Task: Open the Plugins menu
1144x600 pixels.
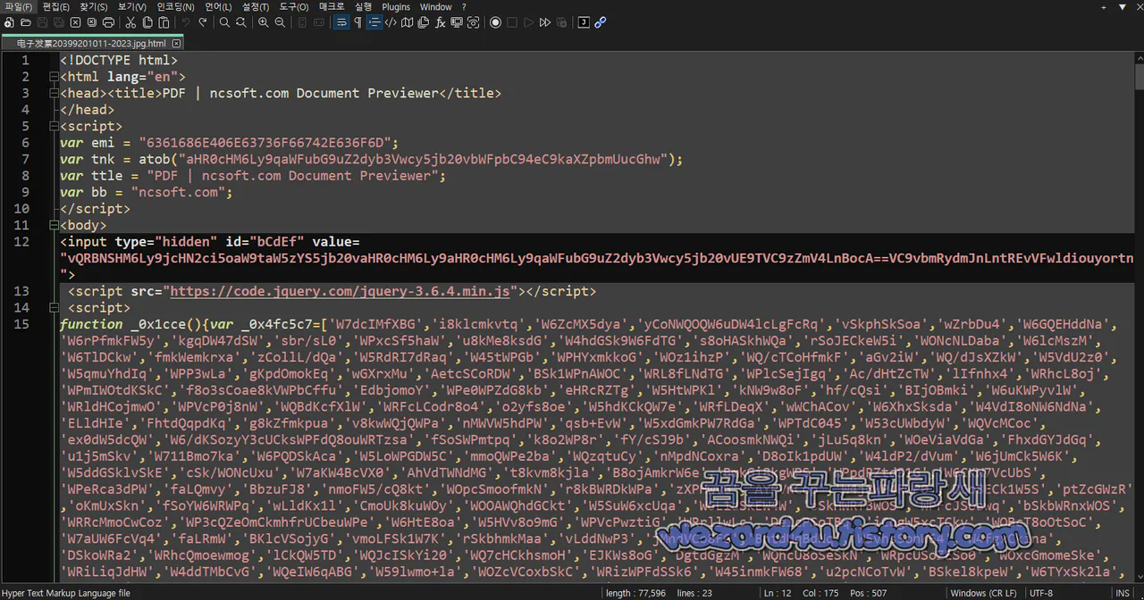Action: click(396, 7)
